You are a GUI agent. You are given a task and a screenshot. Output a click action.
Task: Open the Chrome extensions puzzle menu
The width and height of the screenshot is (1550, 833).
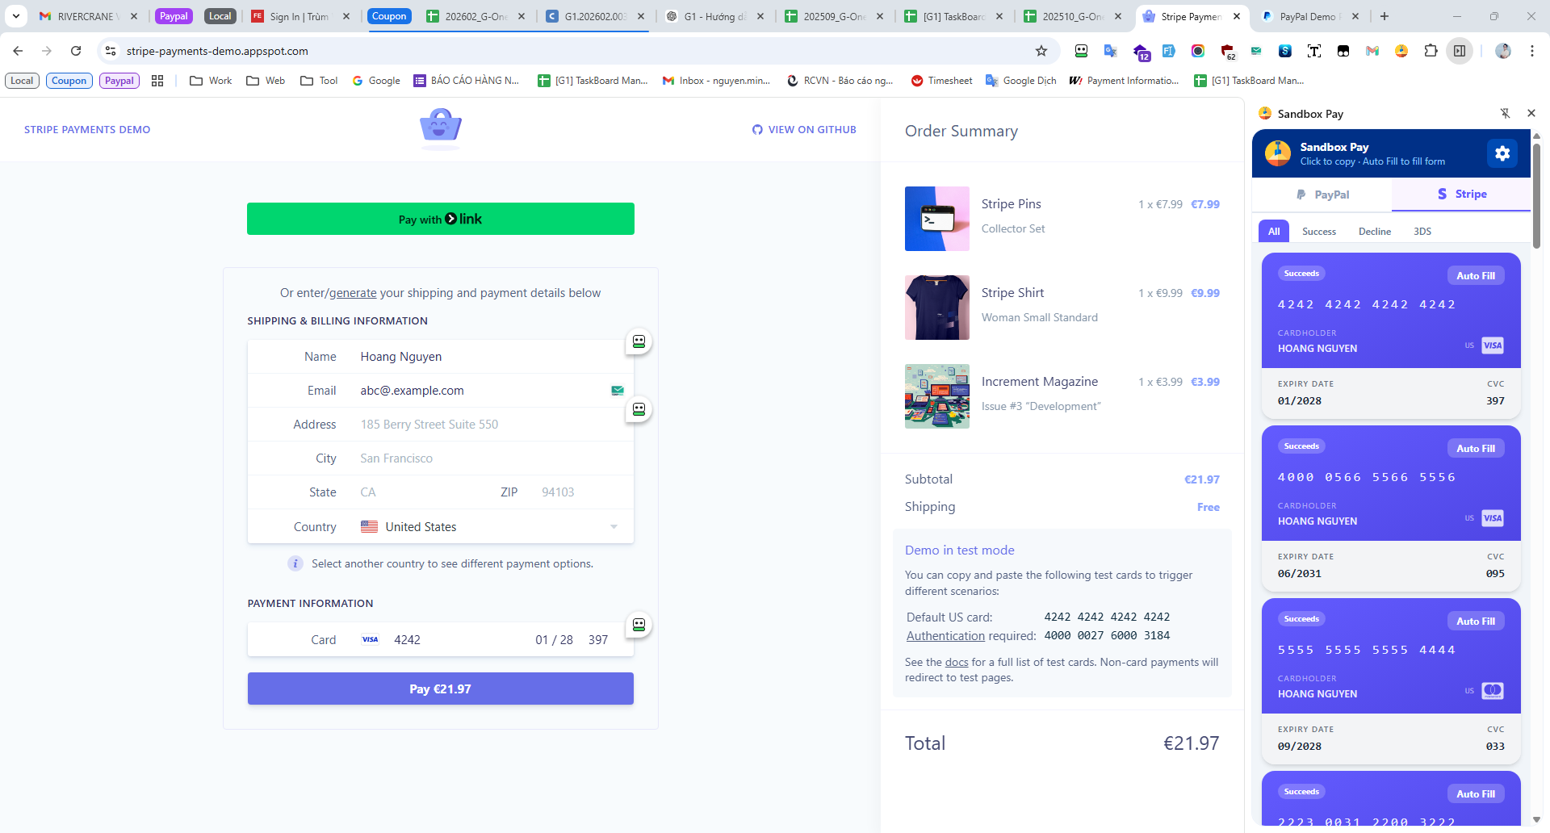[x=1431, y=51]
